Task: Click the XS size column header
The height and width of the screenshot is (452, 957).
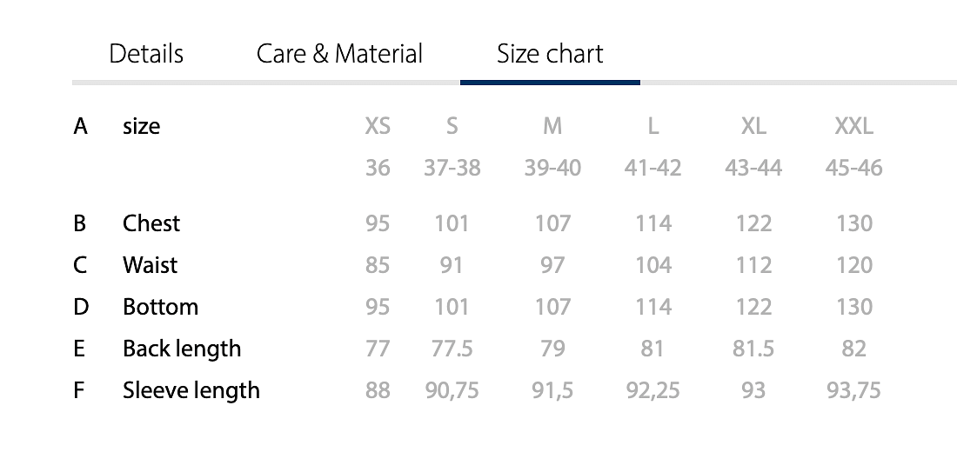Action: 378,126
